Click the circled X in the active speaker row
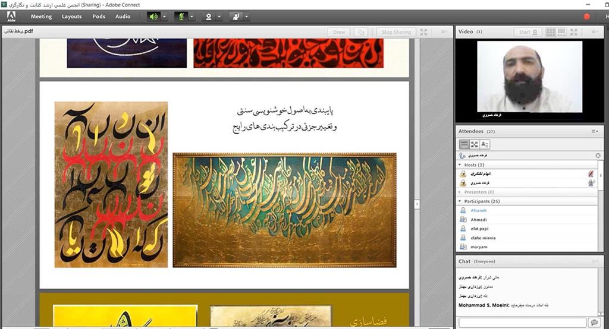This screenshot has width=609, height=329. pyautogui.click(x=598, y=156)
